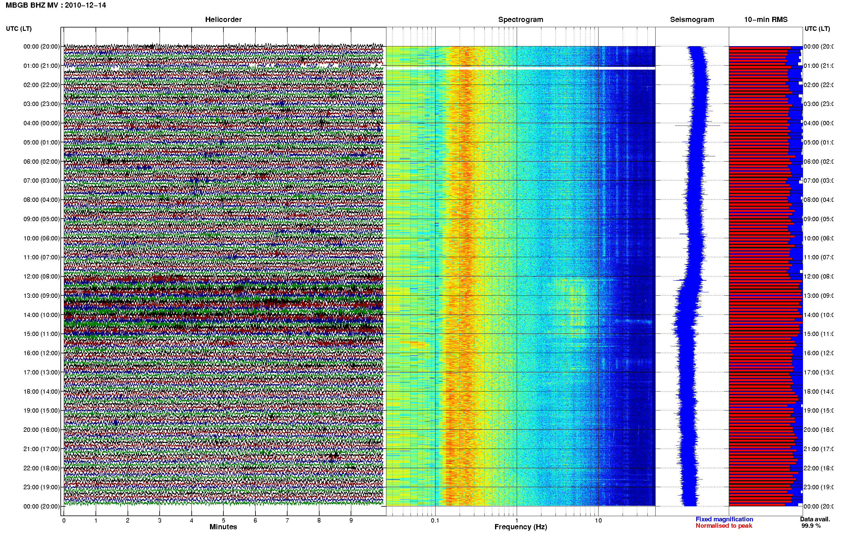Click the '10' frequency tick label
The height and width of the screenshot is (543, 868).
point(598,520)
